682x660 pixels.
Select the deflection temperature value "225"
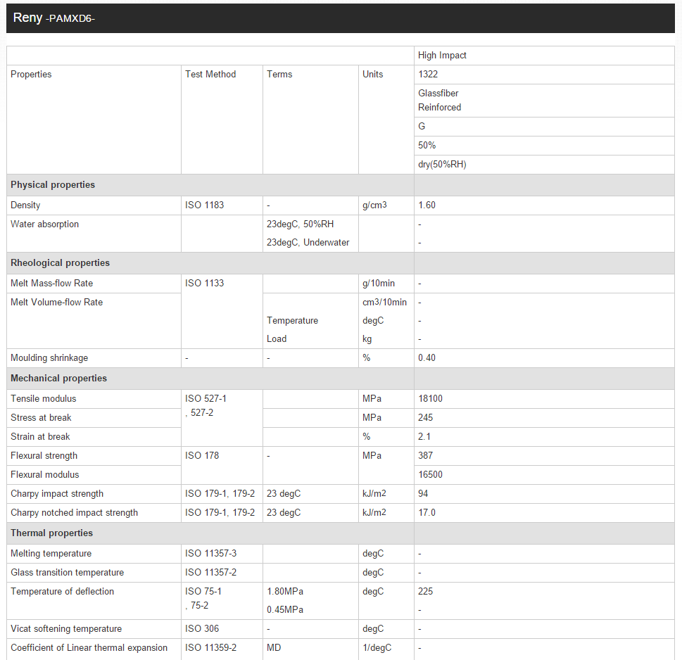[x=425, y=592]
